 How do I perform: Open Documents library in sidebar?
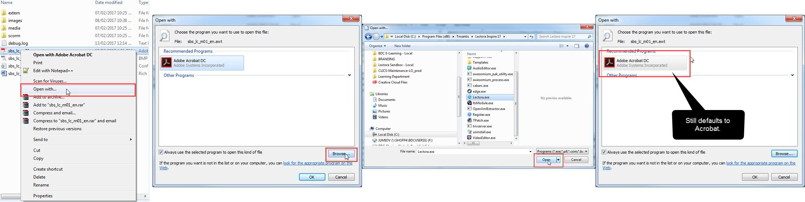pyautogui.click(x=387, y=100)
